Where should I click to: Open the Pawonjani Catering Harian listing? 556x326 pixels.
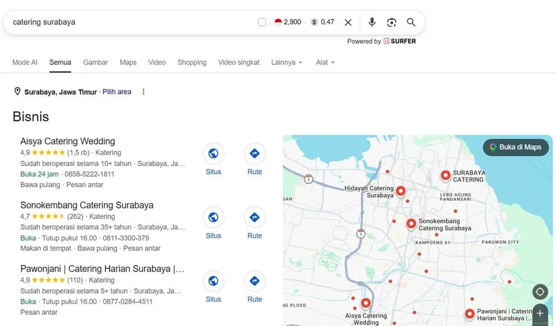[x=102, y=269]
